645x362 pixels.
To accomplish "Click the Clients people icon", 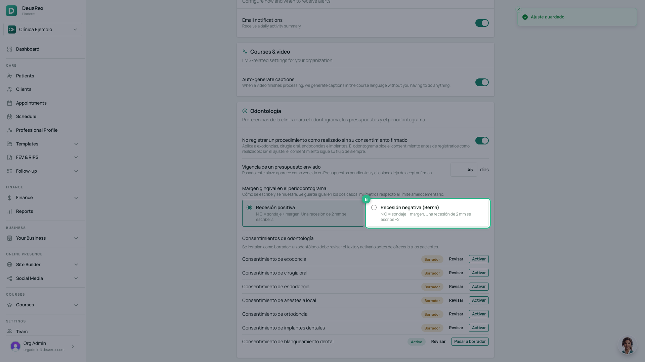I will click(9, 89).
